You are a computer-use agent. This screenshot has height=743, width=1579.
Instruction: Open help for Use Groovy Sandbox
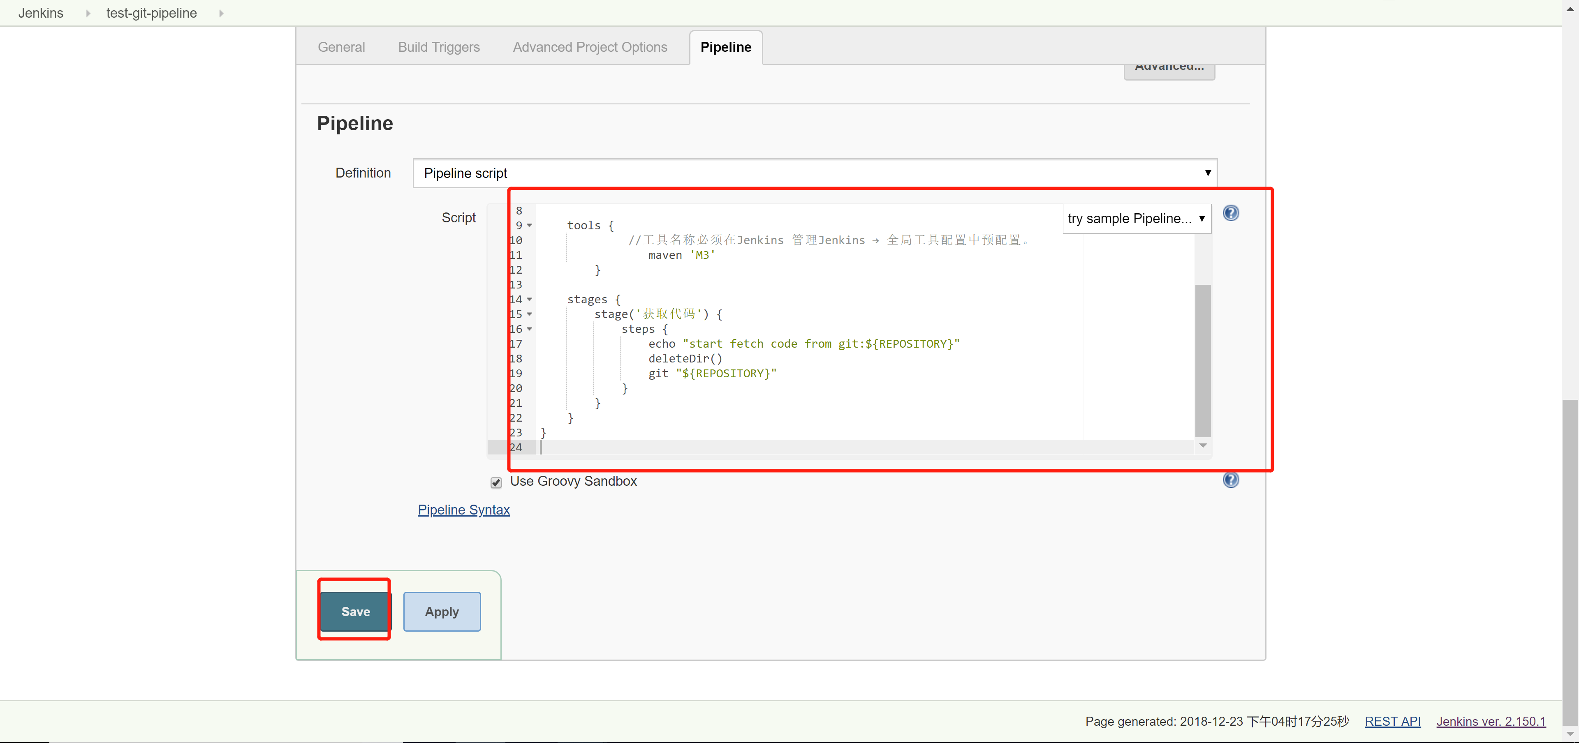[x=1230, y=480]
